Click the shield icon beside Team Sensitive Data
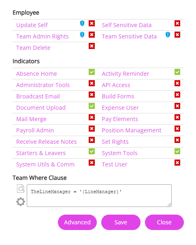196x245 pixels. click(168, 35)
